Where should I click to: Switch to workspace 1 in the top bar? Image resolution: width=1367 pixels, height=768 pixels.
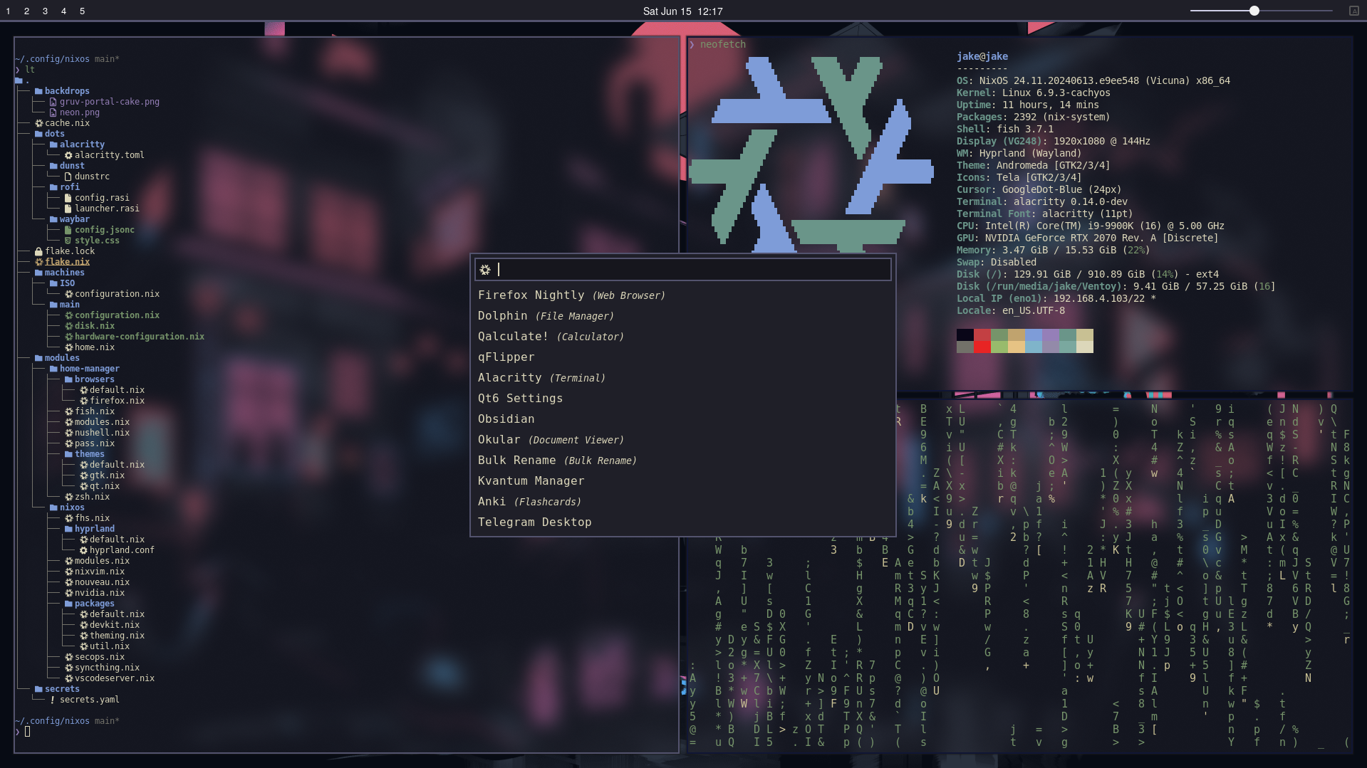coord(8,11)
